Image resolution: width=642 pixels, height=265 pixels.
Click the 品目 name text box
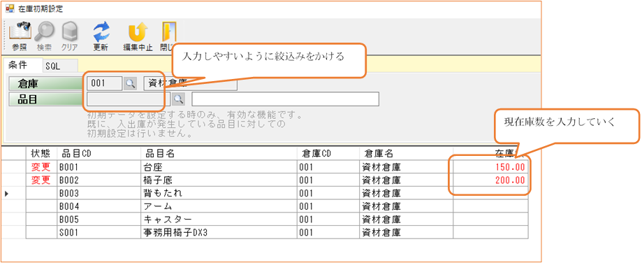click(285, 99)
